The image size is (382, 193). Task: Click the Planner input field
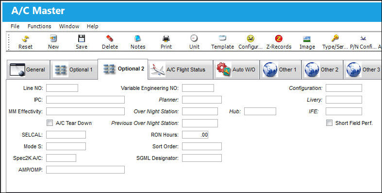(202, 100)
